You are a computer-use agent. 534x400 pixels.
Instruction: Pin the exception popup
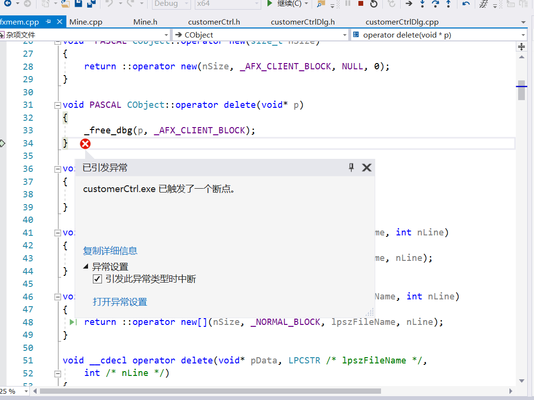tap(351, 168)
